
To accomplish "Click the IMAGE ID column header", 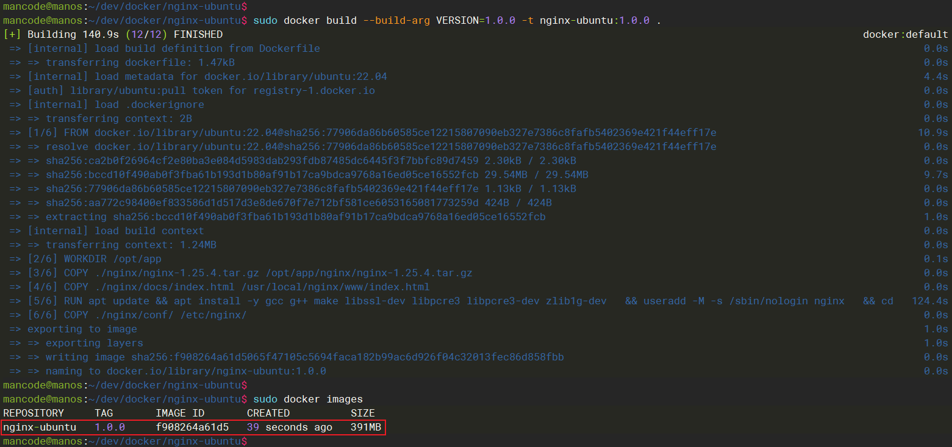I will click(x=180, y=413).
